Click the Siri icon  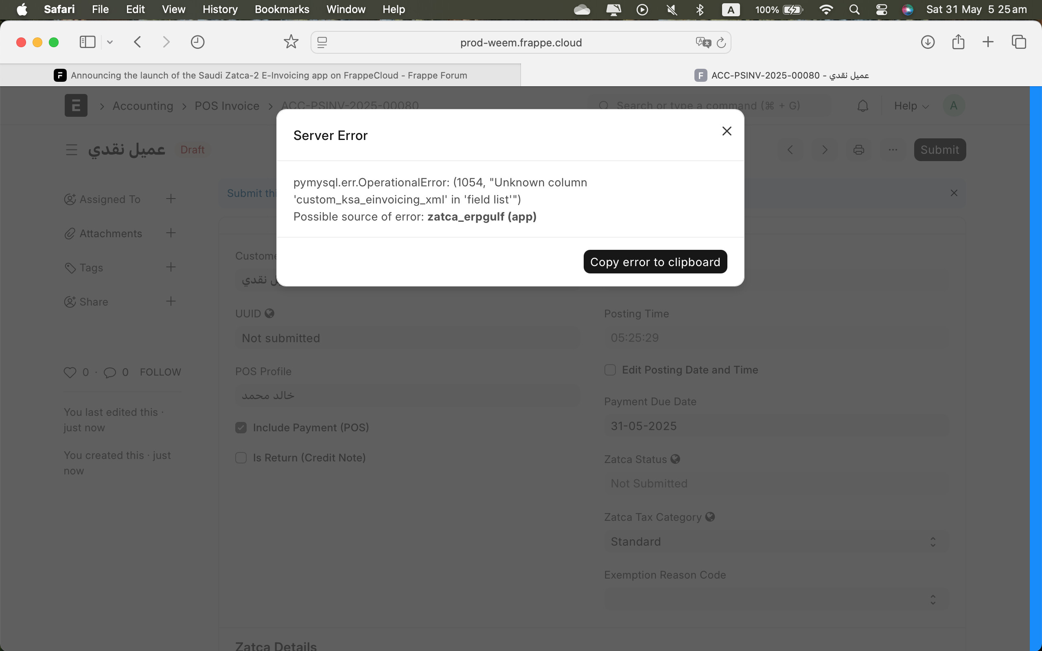[907, 9]
